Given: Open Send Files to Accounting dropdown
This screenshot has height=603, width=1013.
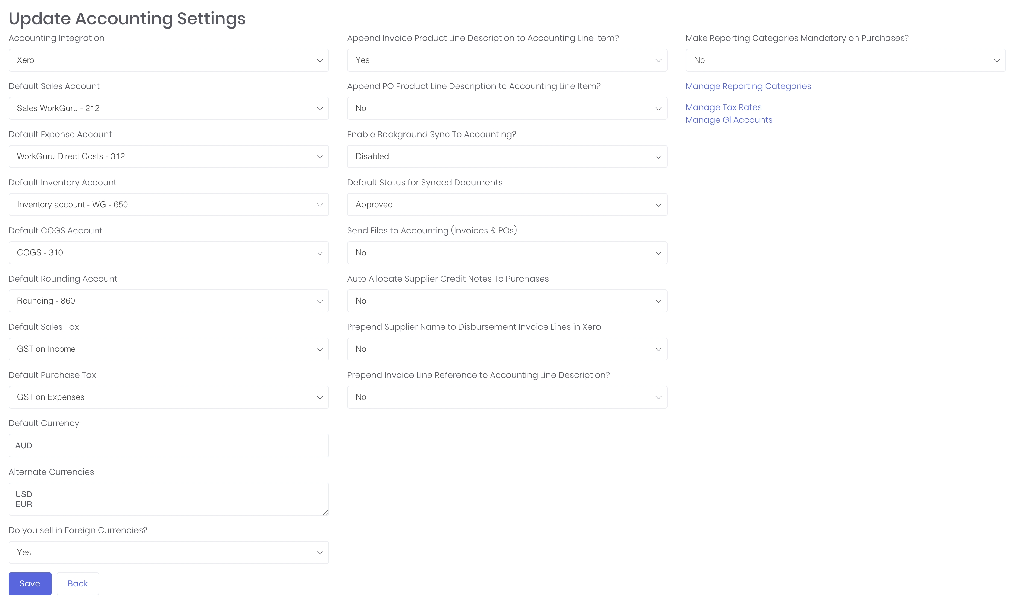Looking at the screenshot, I should 507,253.
